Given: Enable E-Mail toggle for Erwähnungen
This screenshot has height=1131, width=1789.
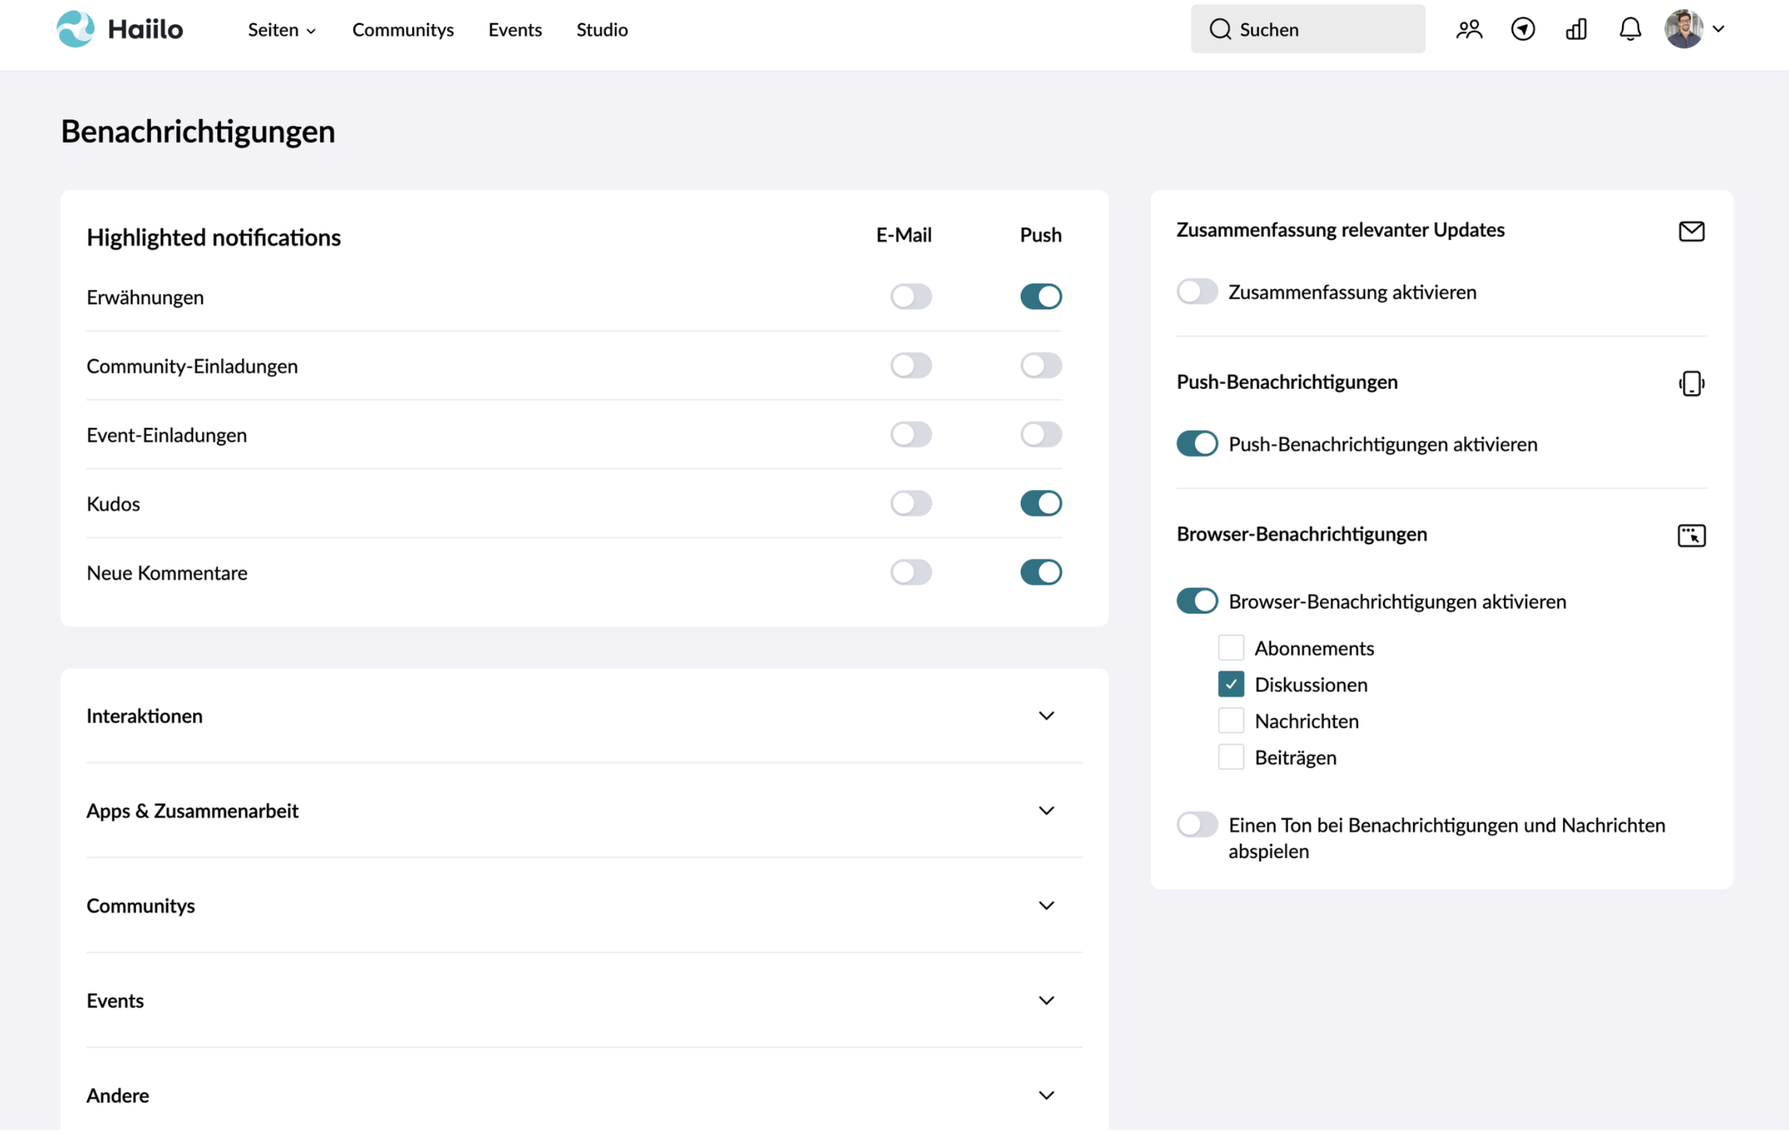Looking at the screenshot, I should 911,297.
